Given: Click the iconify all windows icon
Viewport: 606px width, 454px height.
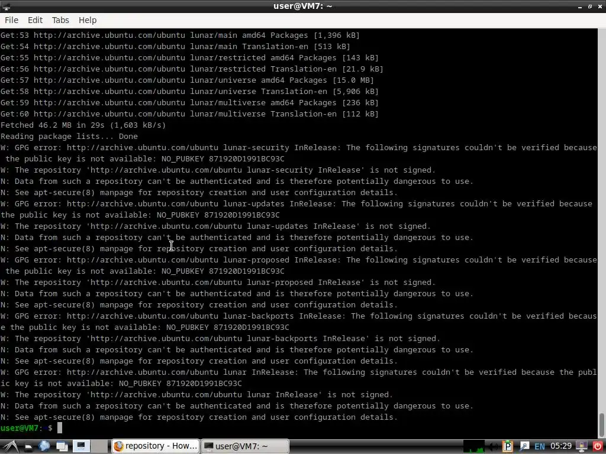Looking at the screenshot, I should (62, 447).
